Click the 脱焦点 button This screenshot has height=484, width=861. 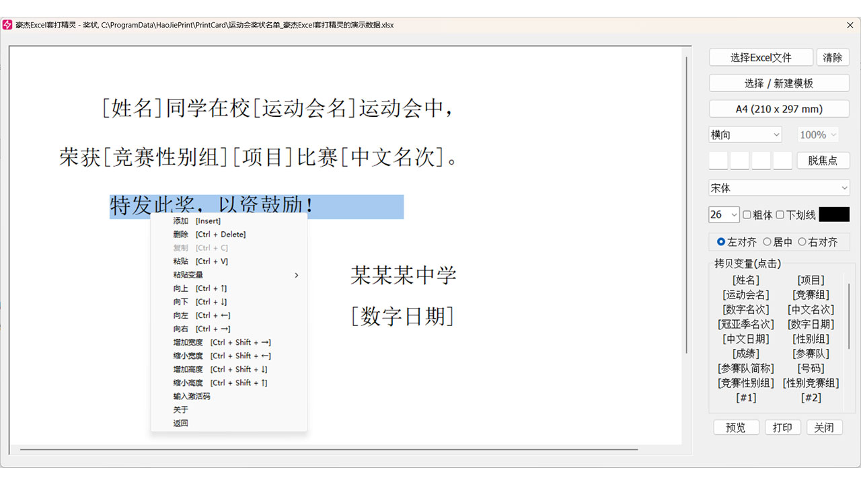click(x=823, y=160)
